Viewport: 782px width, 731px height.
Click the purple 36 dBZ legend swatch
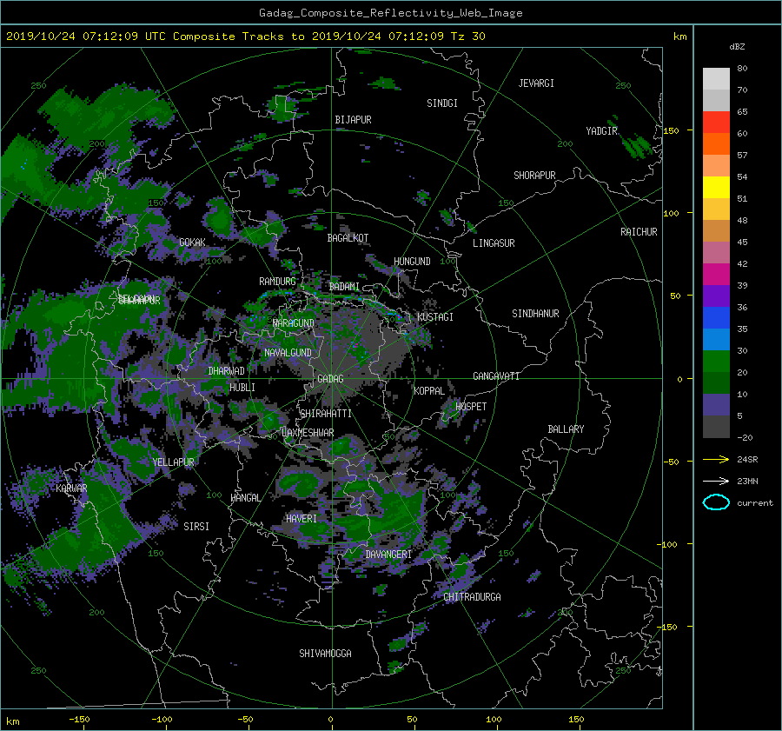click(716, 296)
